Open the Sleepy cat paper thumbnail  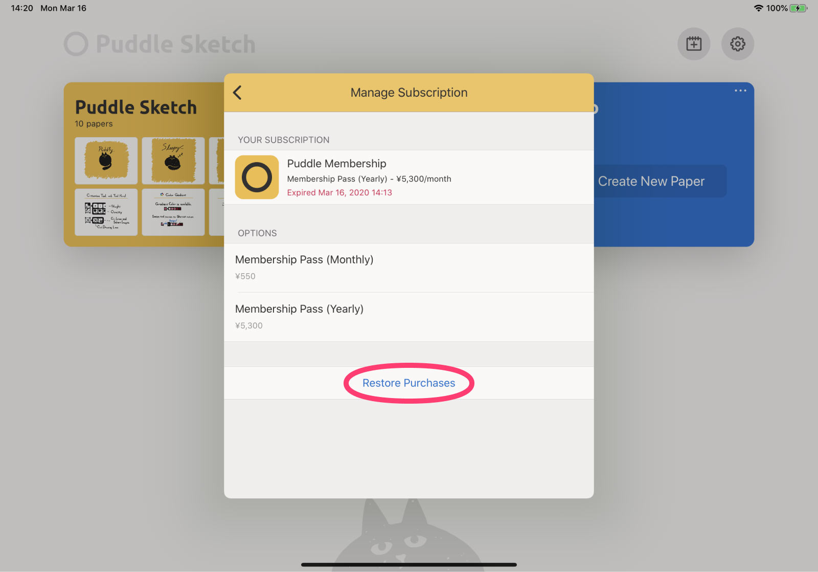click(x=173, y=161)
